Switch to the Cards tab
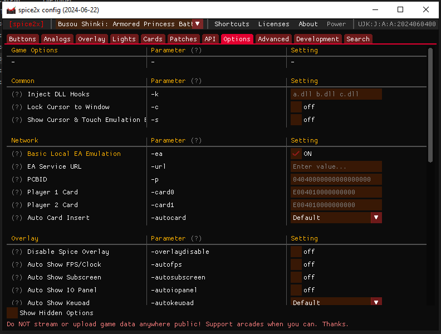Image resolution: width=441 pixels, height=334 pixels. [x=153, y=39]
